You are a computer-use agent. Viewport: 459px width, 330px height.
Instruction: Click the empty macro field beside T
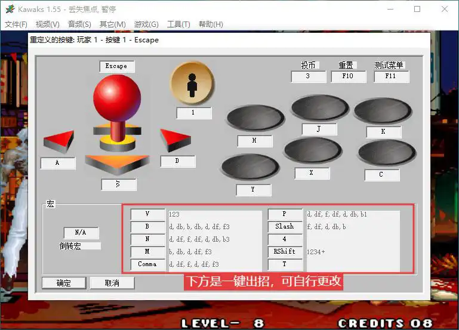point(353,265)
